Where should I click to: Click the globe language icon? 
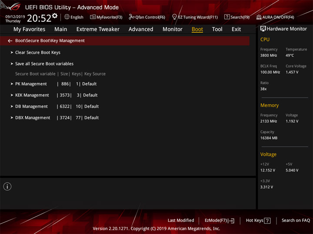tap(67, 17)
